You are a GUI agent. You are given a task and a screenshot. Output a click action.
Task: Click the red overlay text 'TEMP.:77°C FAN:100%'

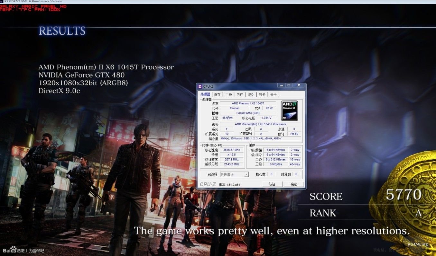click(x=30, y=10)
